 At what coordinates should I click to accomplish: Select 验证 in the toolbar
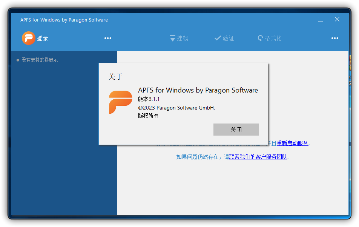pos(228,38)
